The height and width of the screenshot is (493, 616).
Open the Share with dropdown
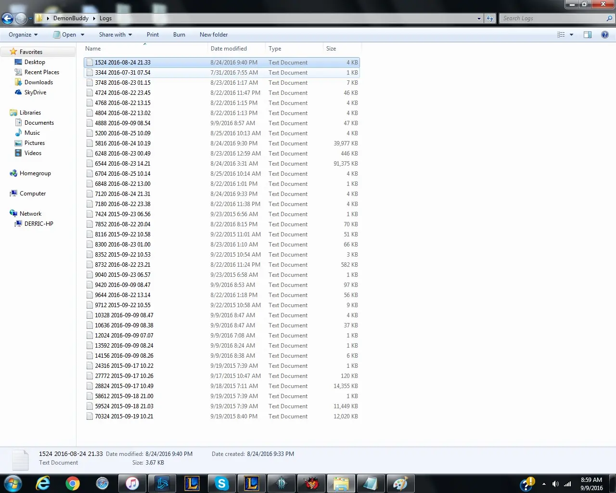(x=115, y=35)
